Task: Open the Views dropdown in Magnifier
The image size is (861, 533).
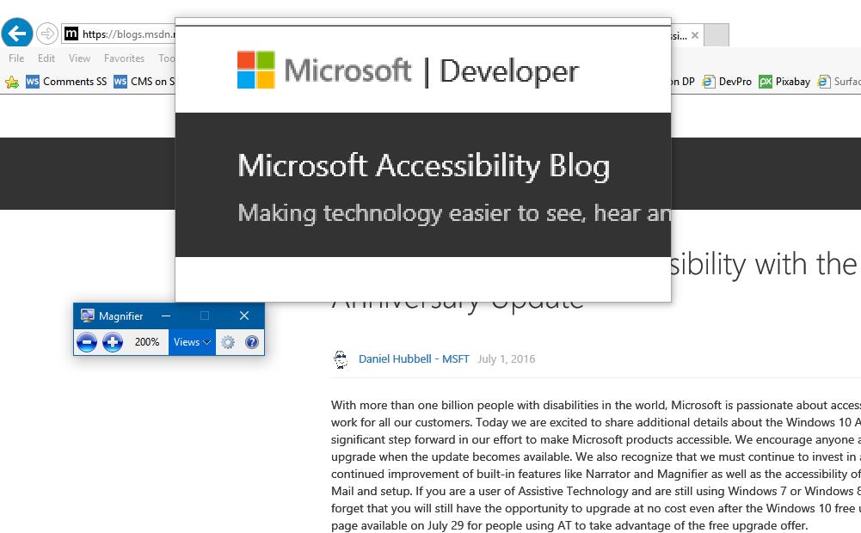Action: [191, 342]
